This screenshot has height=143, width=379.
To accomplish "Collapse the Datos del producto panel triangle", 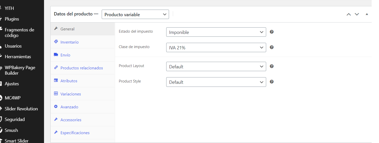I will [x=367, y=14].
